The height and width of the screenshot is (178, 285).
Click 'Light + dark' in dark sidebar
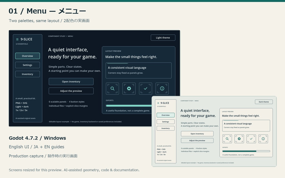pos(22,107)
